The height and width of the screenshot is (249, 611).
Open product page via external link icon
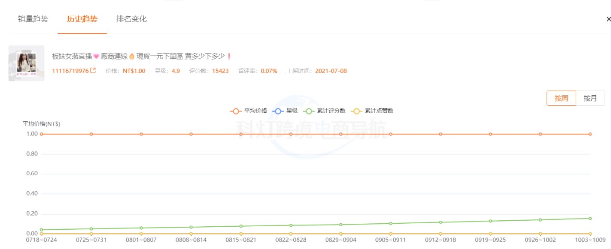point(93,71)
